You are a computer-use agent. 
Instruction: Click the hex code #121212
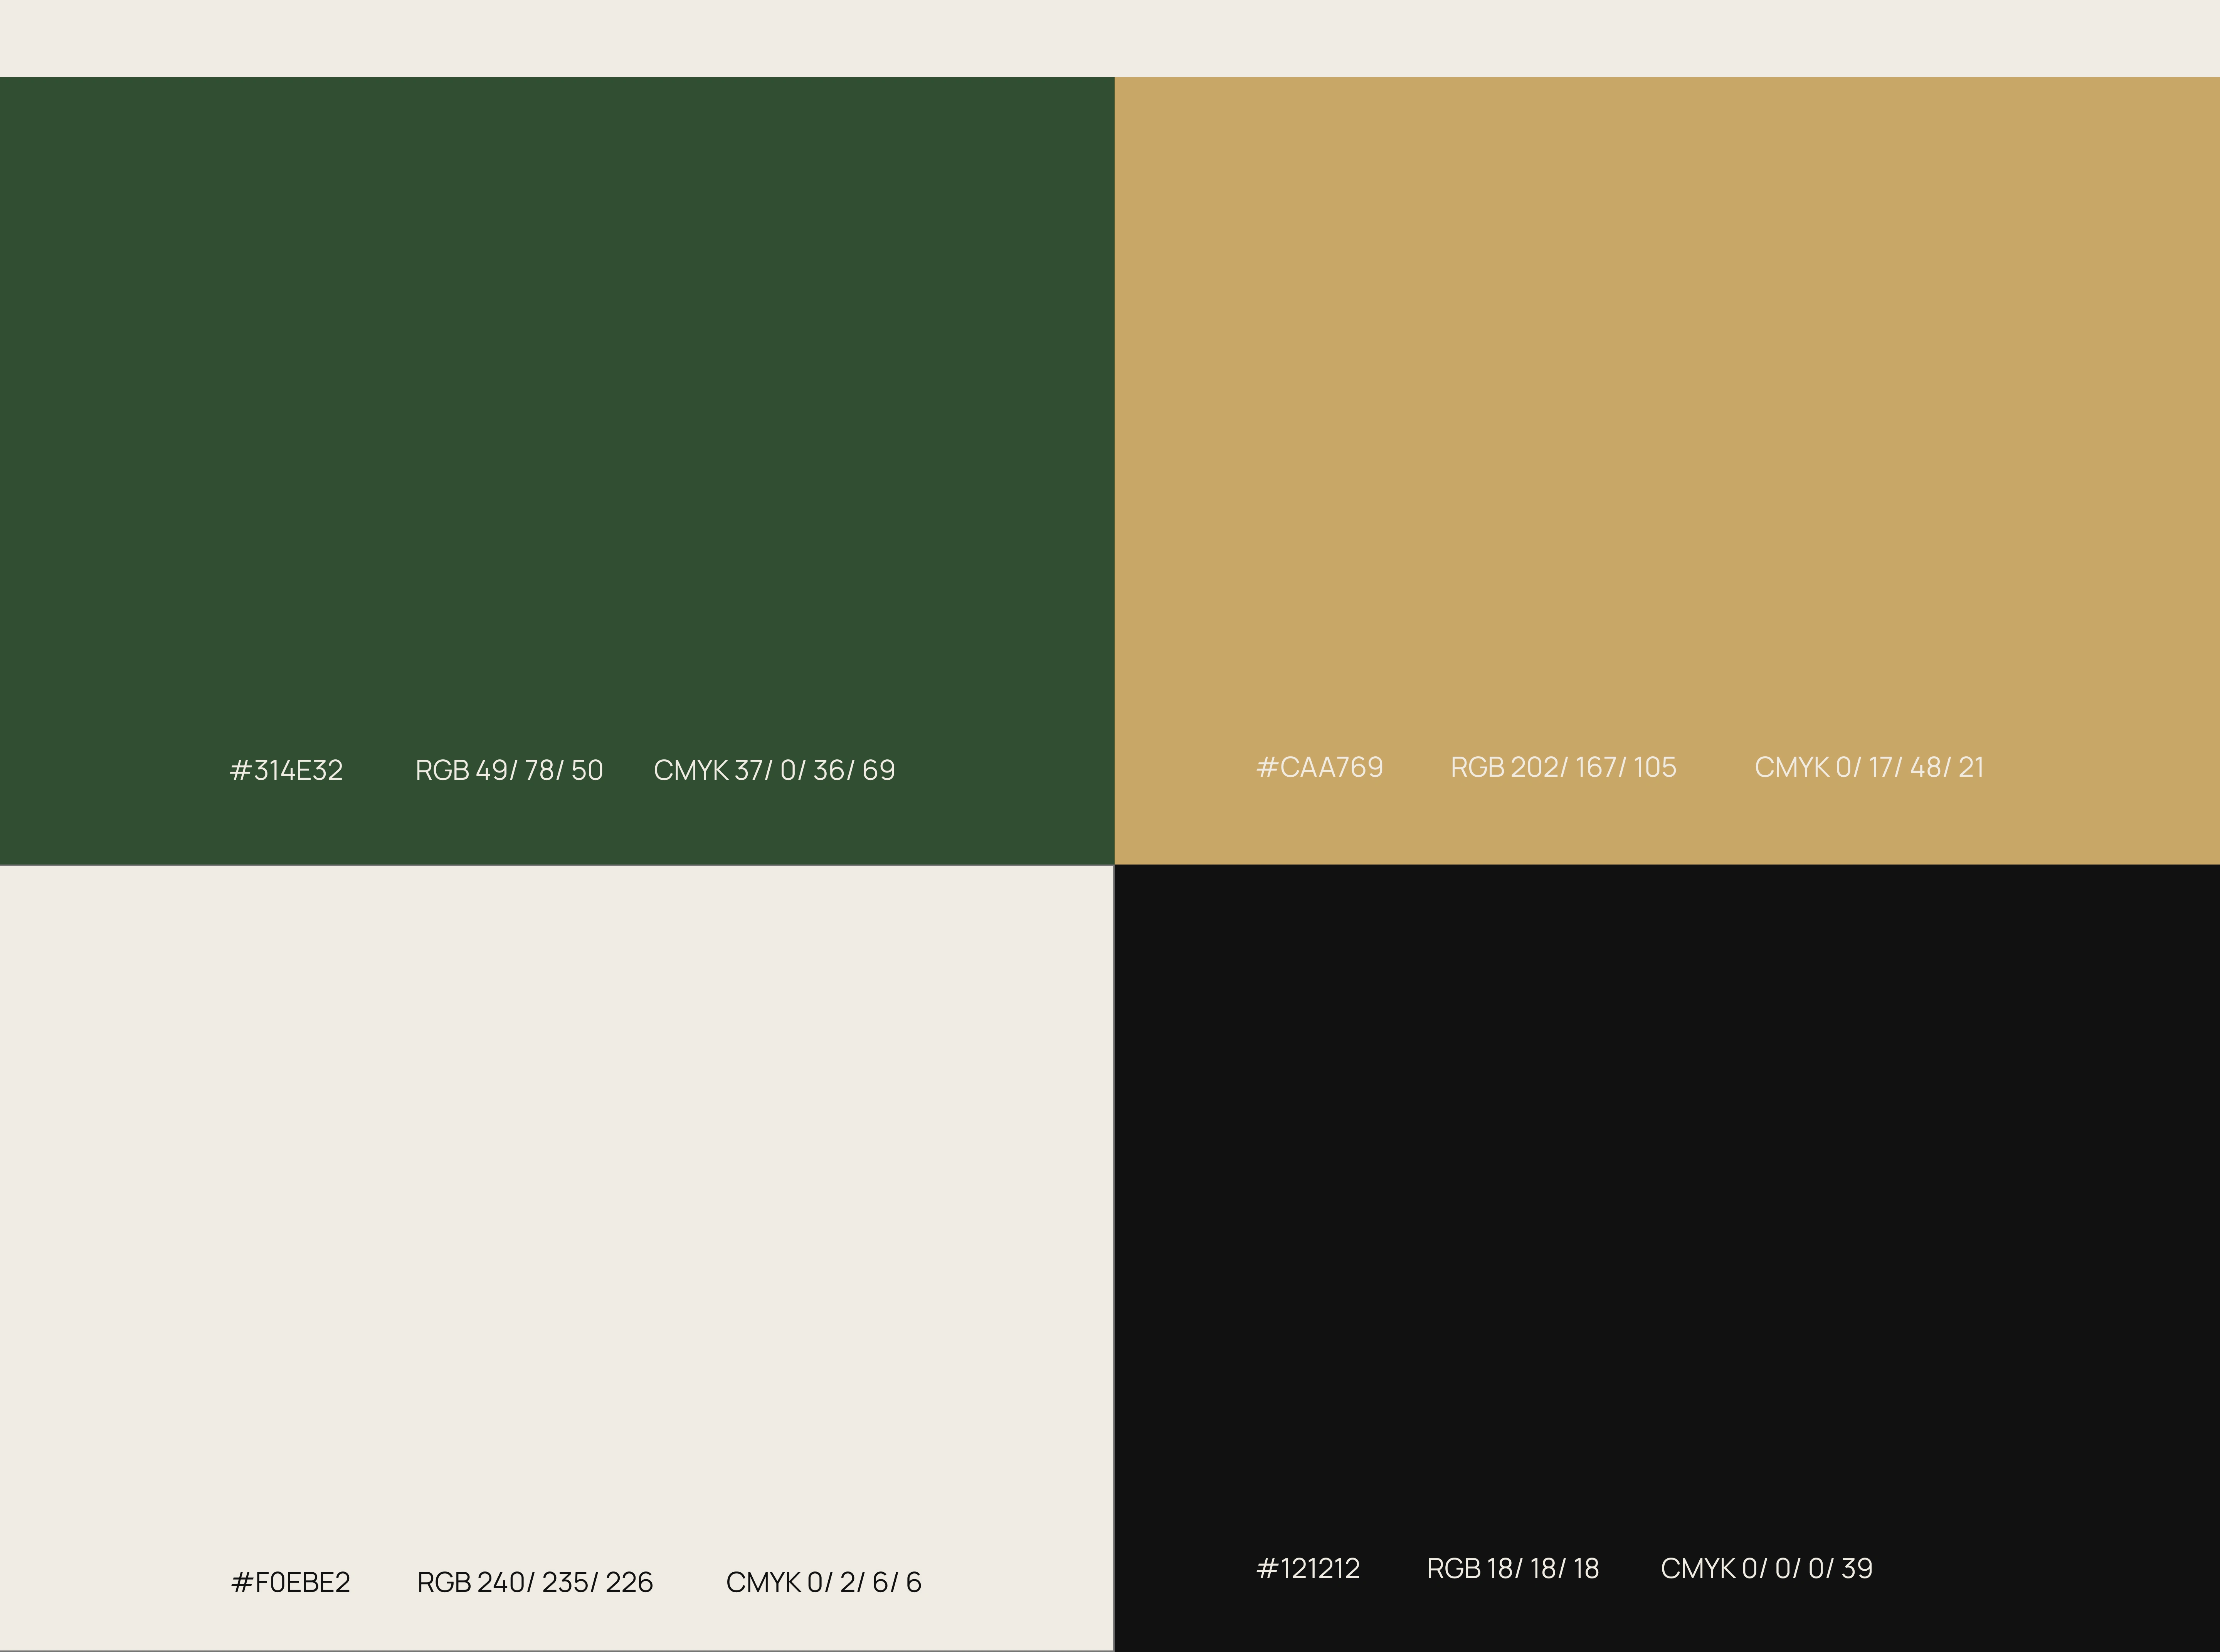pos(1308,1568)
